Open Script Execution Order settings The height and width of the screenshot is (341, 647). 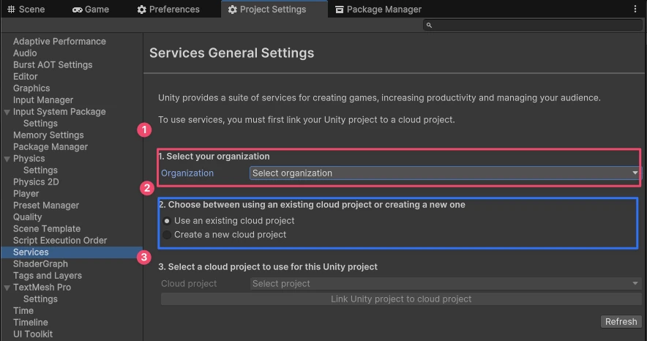coord(60,241)
